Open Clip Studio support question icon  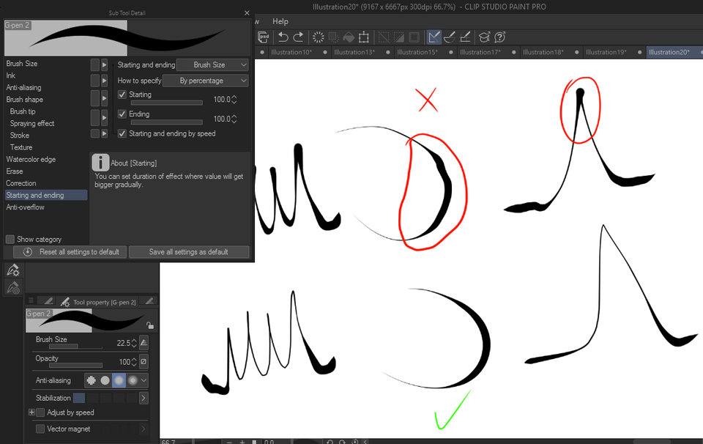pos(500,37)
